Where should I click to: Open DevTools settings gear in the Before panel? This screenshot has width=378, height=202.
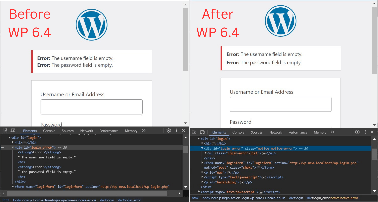tap(168, 130)
